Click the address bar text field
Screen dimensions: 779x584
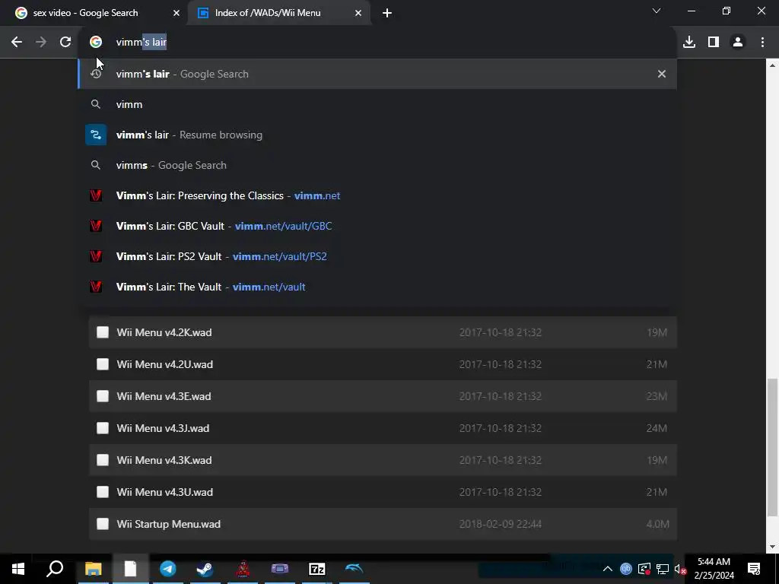(x=377, y=43)
